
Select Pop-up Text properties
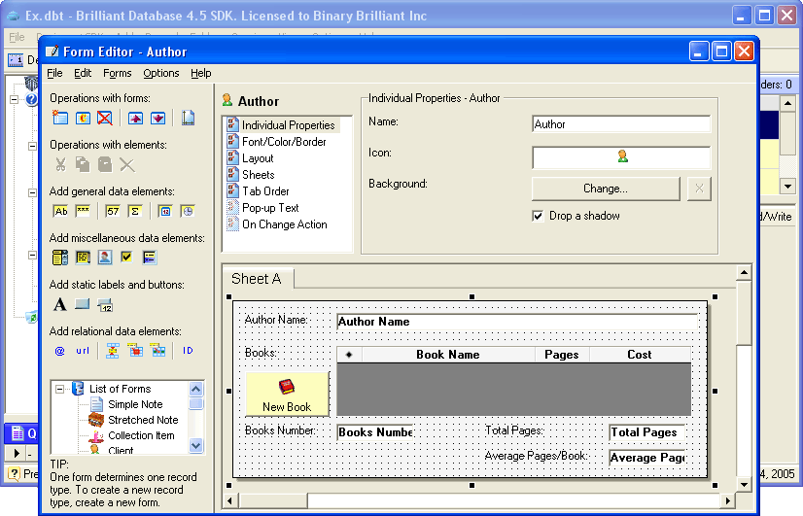point(270,208)
